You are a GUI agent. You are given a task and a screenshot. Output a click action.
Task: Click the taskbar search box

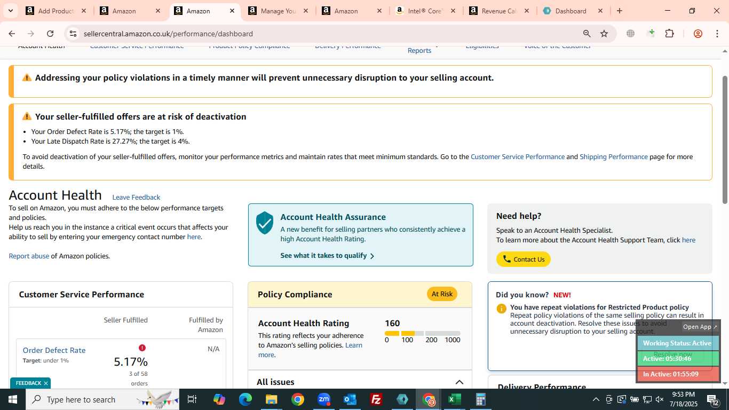click(x=101, y=399)
